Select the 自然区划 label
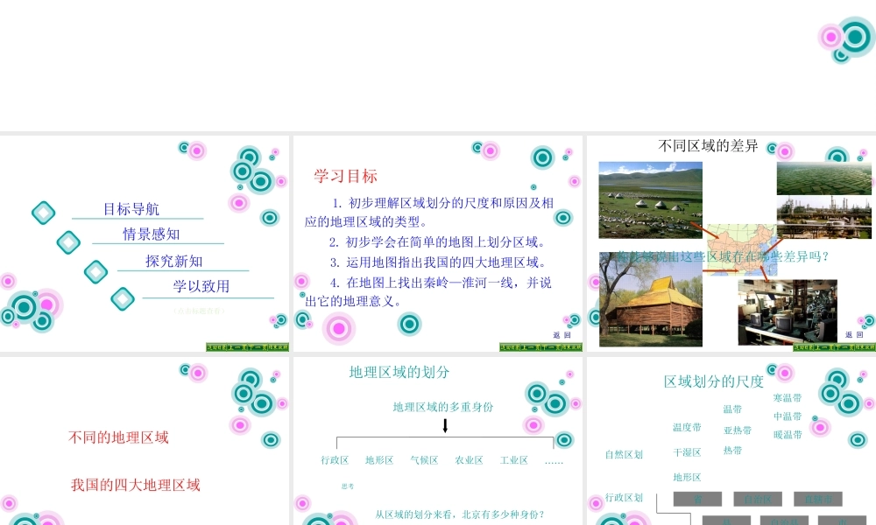The height and width of the screenshot is (525, 876). click(x=624, y=455)
